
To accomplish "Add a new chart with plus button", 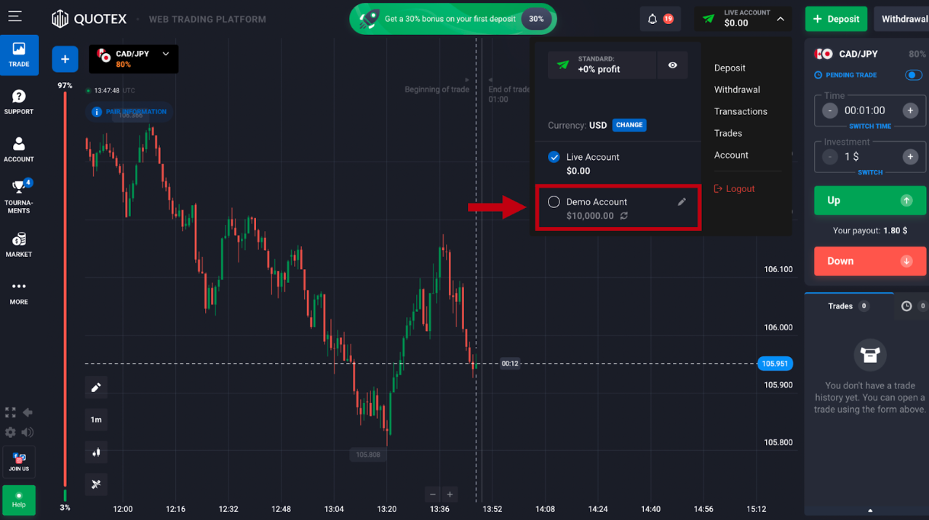I will coord(65,59).
